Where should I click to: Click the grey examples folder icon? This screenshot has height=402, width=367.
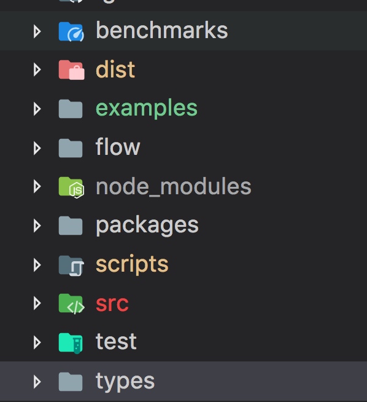pos(71,109)
